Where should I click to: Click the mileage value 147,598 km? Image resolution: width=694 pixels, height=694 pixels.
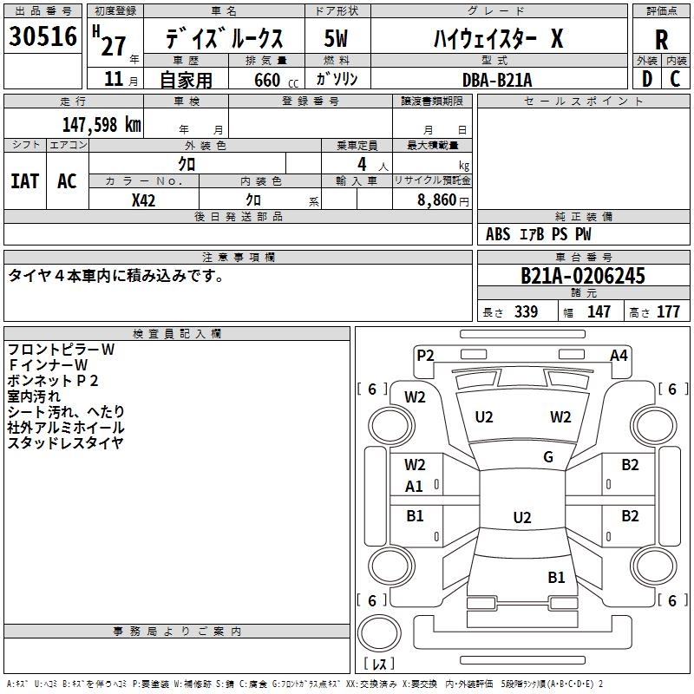pyautogui.click(x=101, y=124)
